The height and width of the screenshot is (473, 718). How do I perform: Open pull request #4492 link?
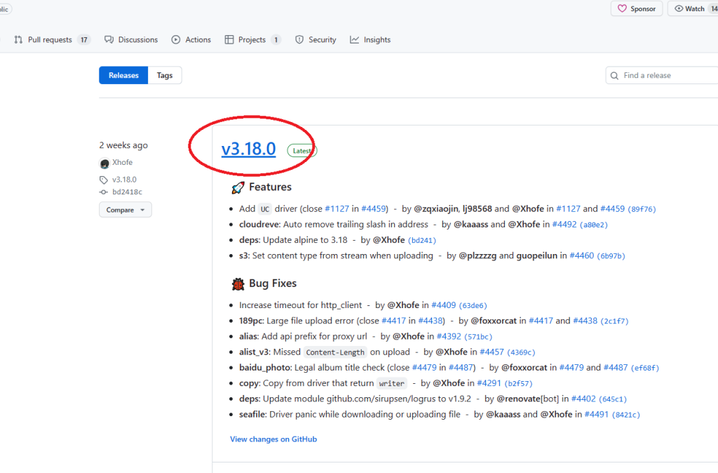pyautogui.click(x=564, y=225)
